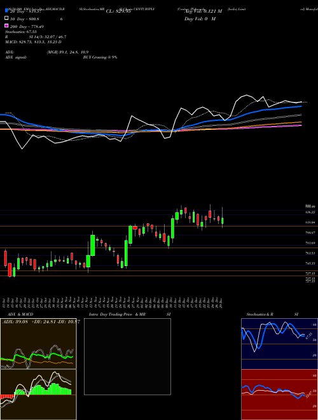Select the '(MGR) 39.1, 24.8, 10.9' ADX values
The width and height of the screenshot is (318, 420).
click(x=67, y=52)
